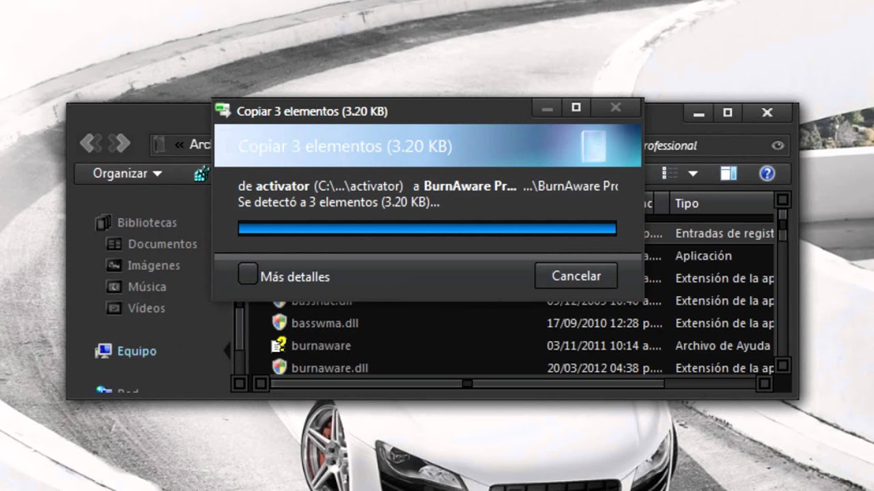This screenshot has height=491, width=874.
Task: Click the Vídeos folder icon
Action: coord(115,308)
